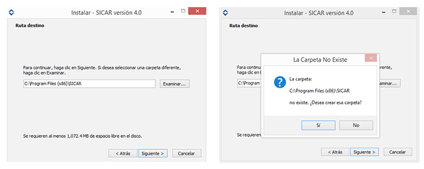Click Siguiente > in the right installer window

364,152
